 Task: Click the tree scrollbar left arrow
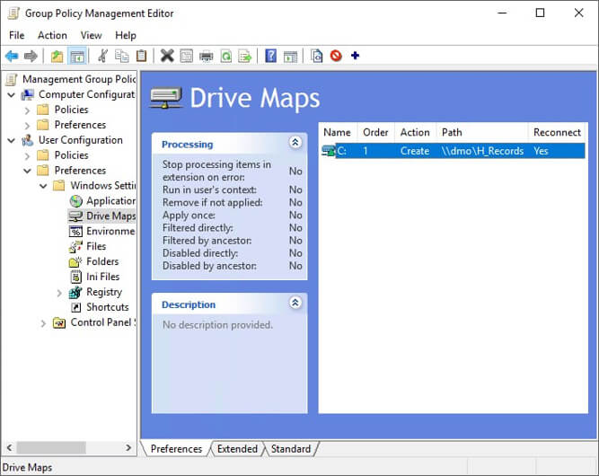tap(9, 447)
